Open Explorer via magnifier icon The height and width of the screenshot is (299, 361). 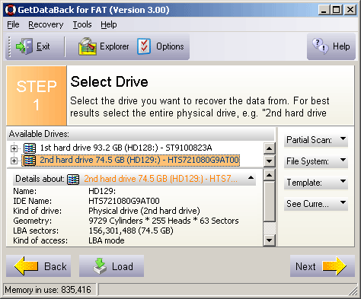(88, 46)
